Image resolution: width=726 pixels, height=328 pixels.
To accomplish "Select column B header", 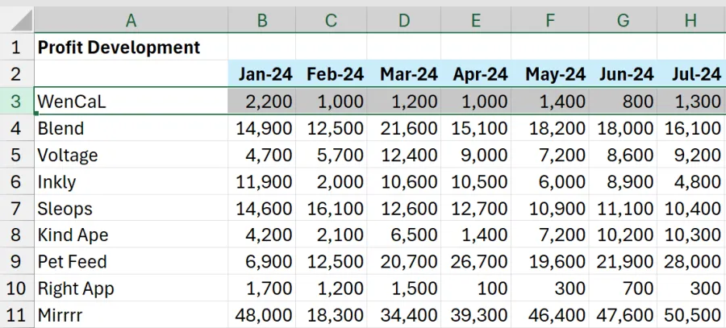I will (261, 20).
